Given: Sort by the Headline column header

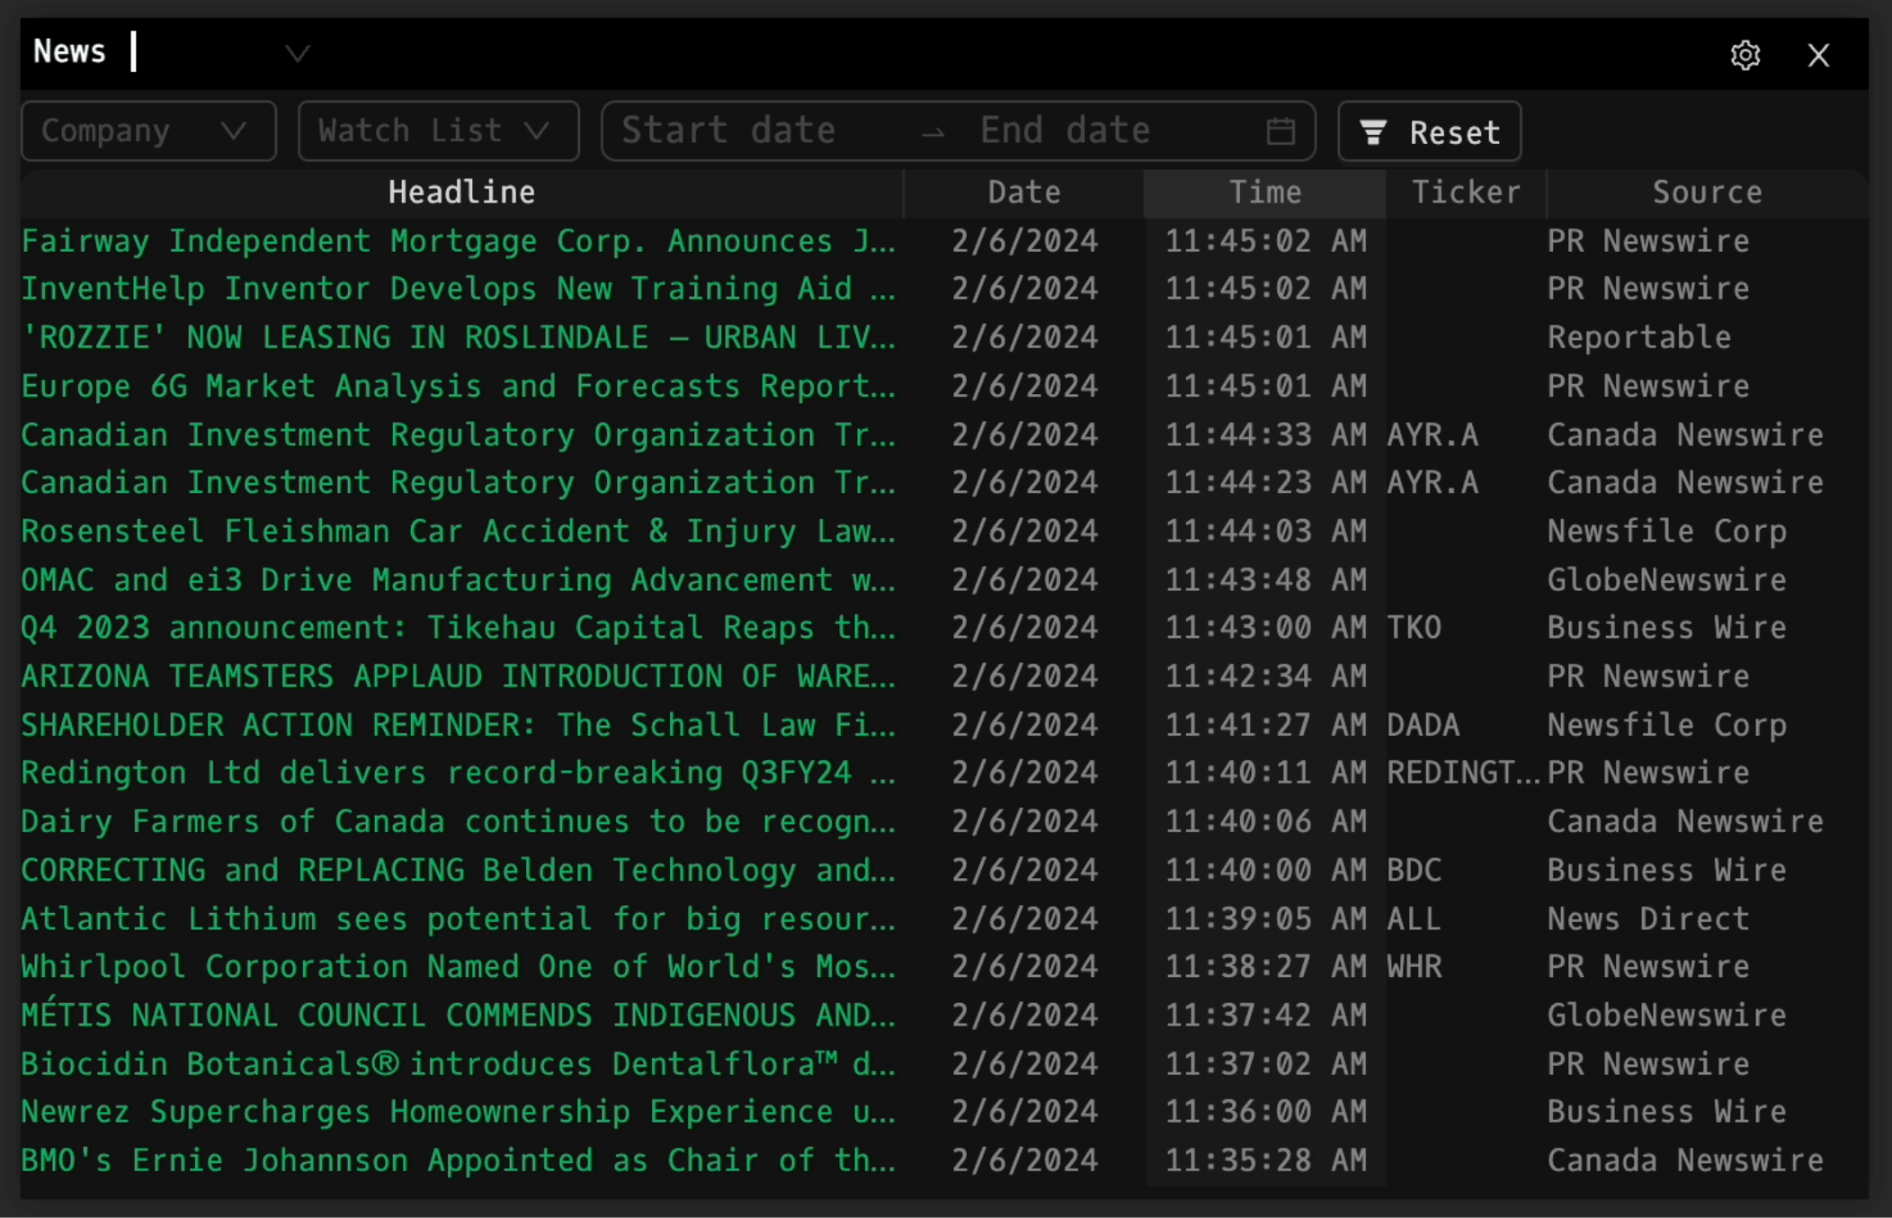Looking at the screenshot, I should click(461, 193).
